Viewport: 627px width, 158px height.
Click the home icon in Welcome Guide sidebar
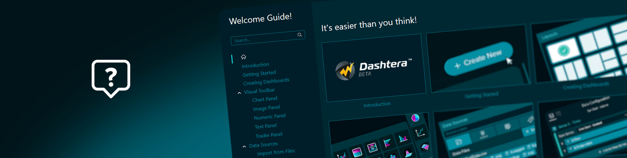click(243, 57)
